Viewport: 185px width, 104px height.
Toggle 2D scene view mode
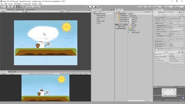point(16,12)
